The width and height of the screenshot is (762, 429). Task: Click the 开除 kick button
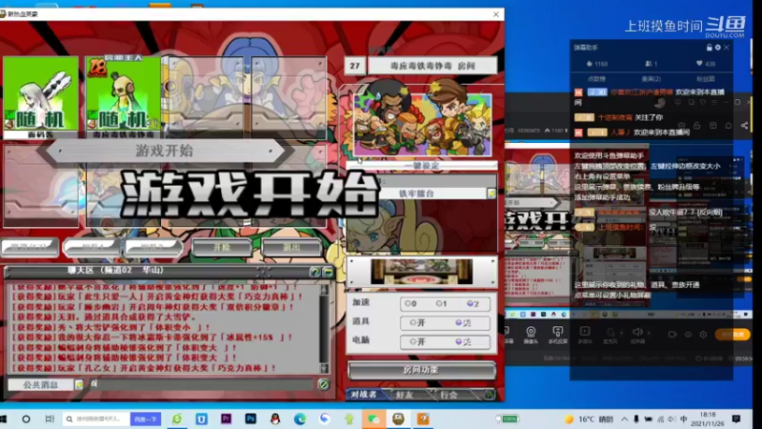[x=222, y=247]
